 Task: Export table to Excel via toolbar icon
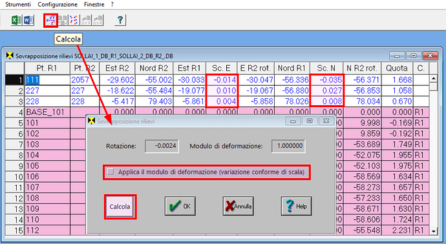coord(16,20)
